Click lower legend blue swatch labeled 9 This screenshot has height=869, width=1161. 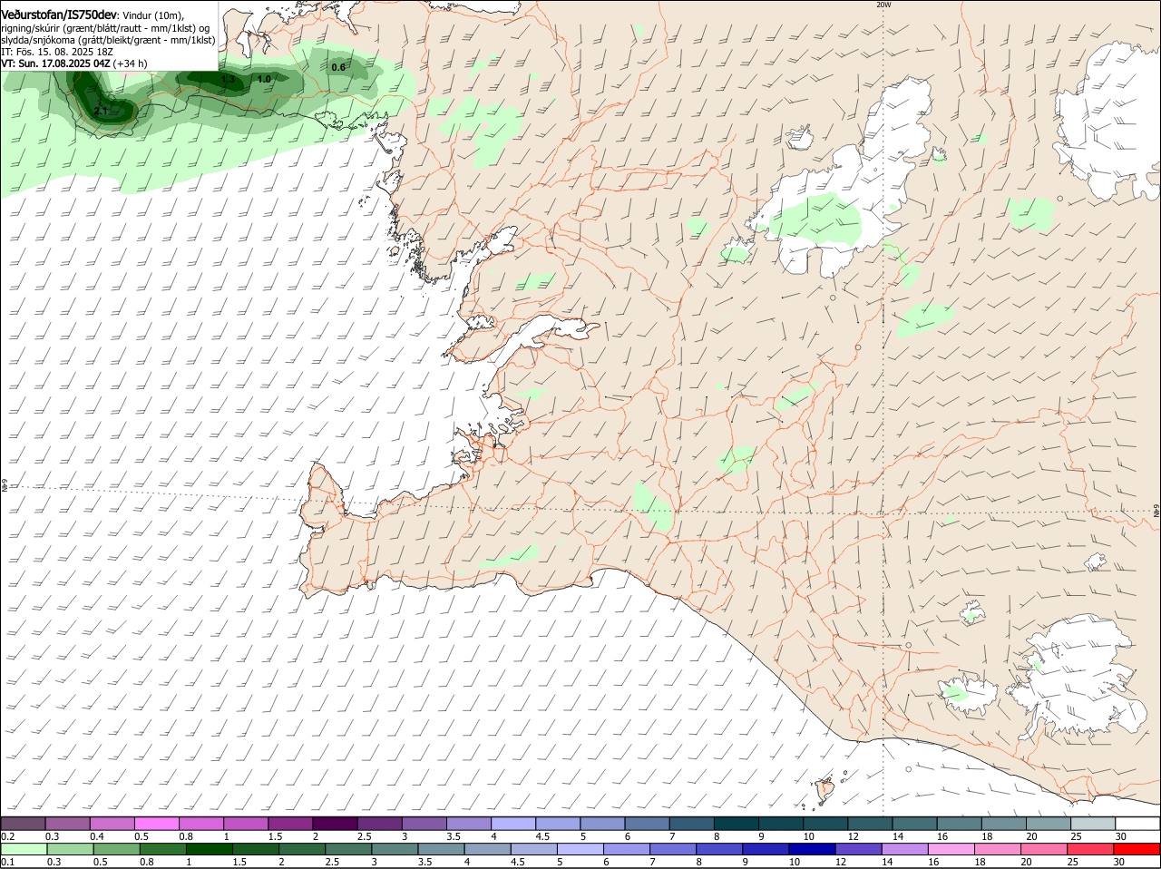click(766, 848)
